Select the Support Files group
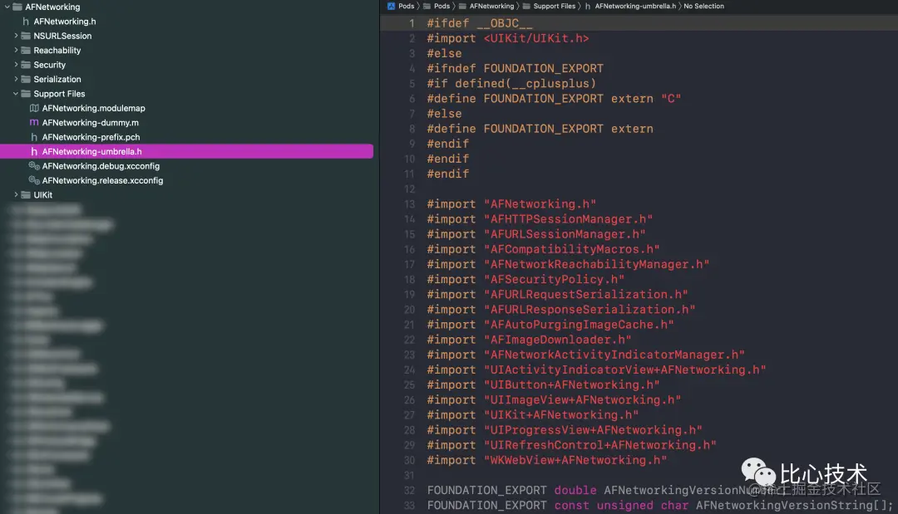Image resolution: width=898 pixels, height=514 pixels. (x=60, y=94)
